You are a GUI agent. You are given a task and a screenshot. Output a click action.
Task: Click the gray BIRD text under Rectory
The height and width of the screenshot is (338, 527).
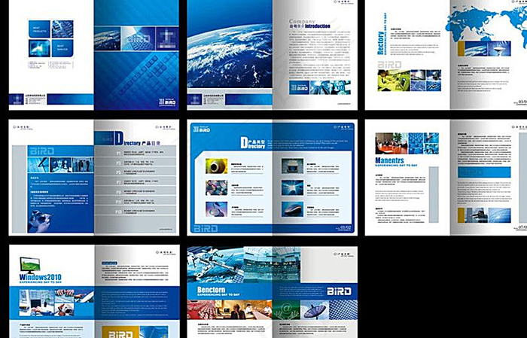(x=389, y=65)
